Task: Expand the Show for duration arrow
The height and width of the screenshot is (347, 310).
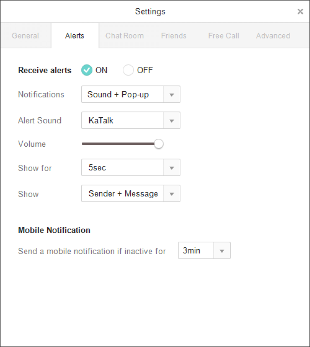Action: click(172, 168)
